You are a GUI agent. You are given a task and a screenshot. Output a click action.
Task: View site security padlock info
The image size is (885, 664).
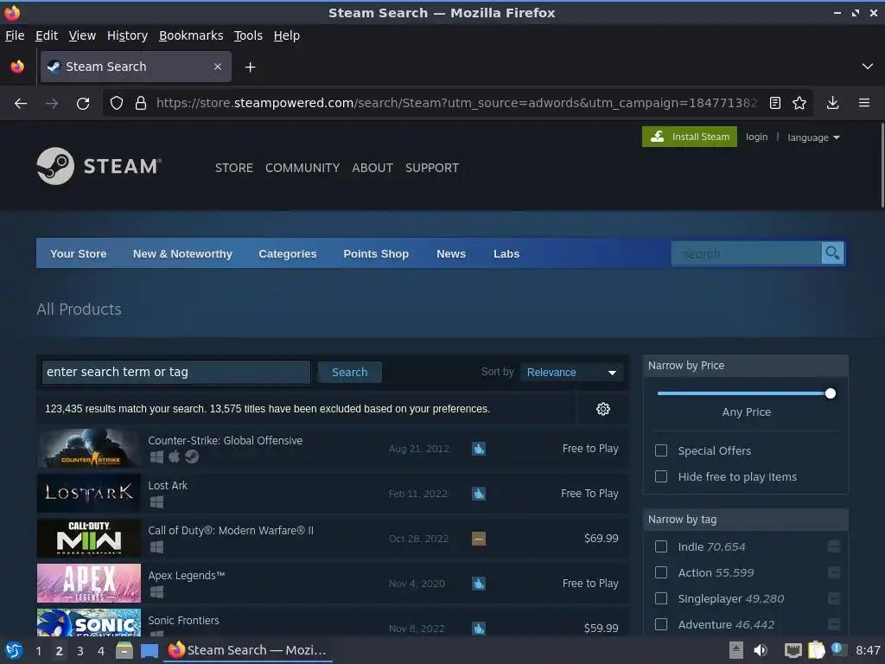point(141,104)
